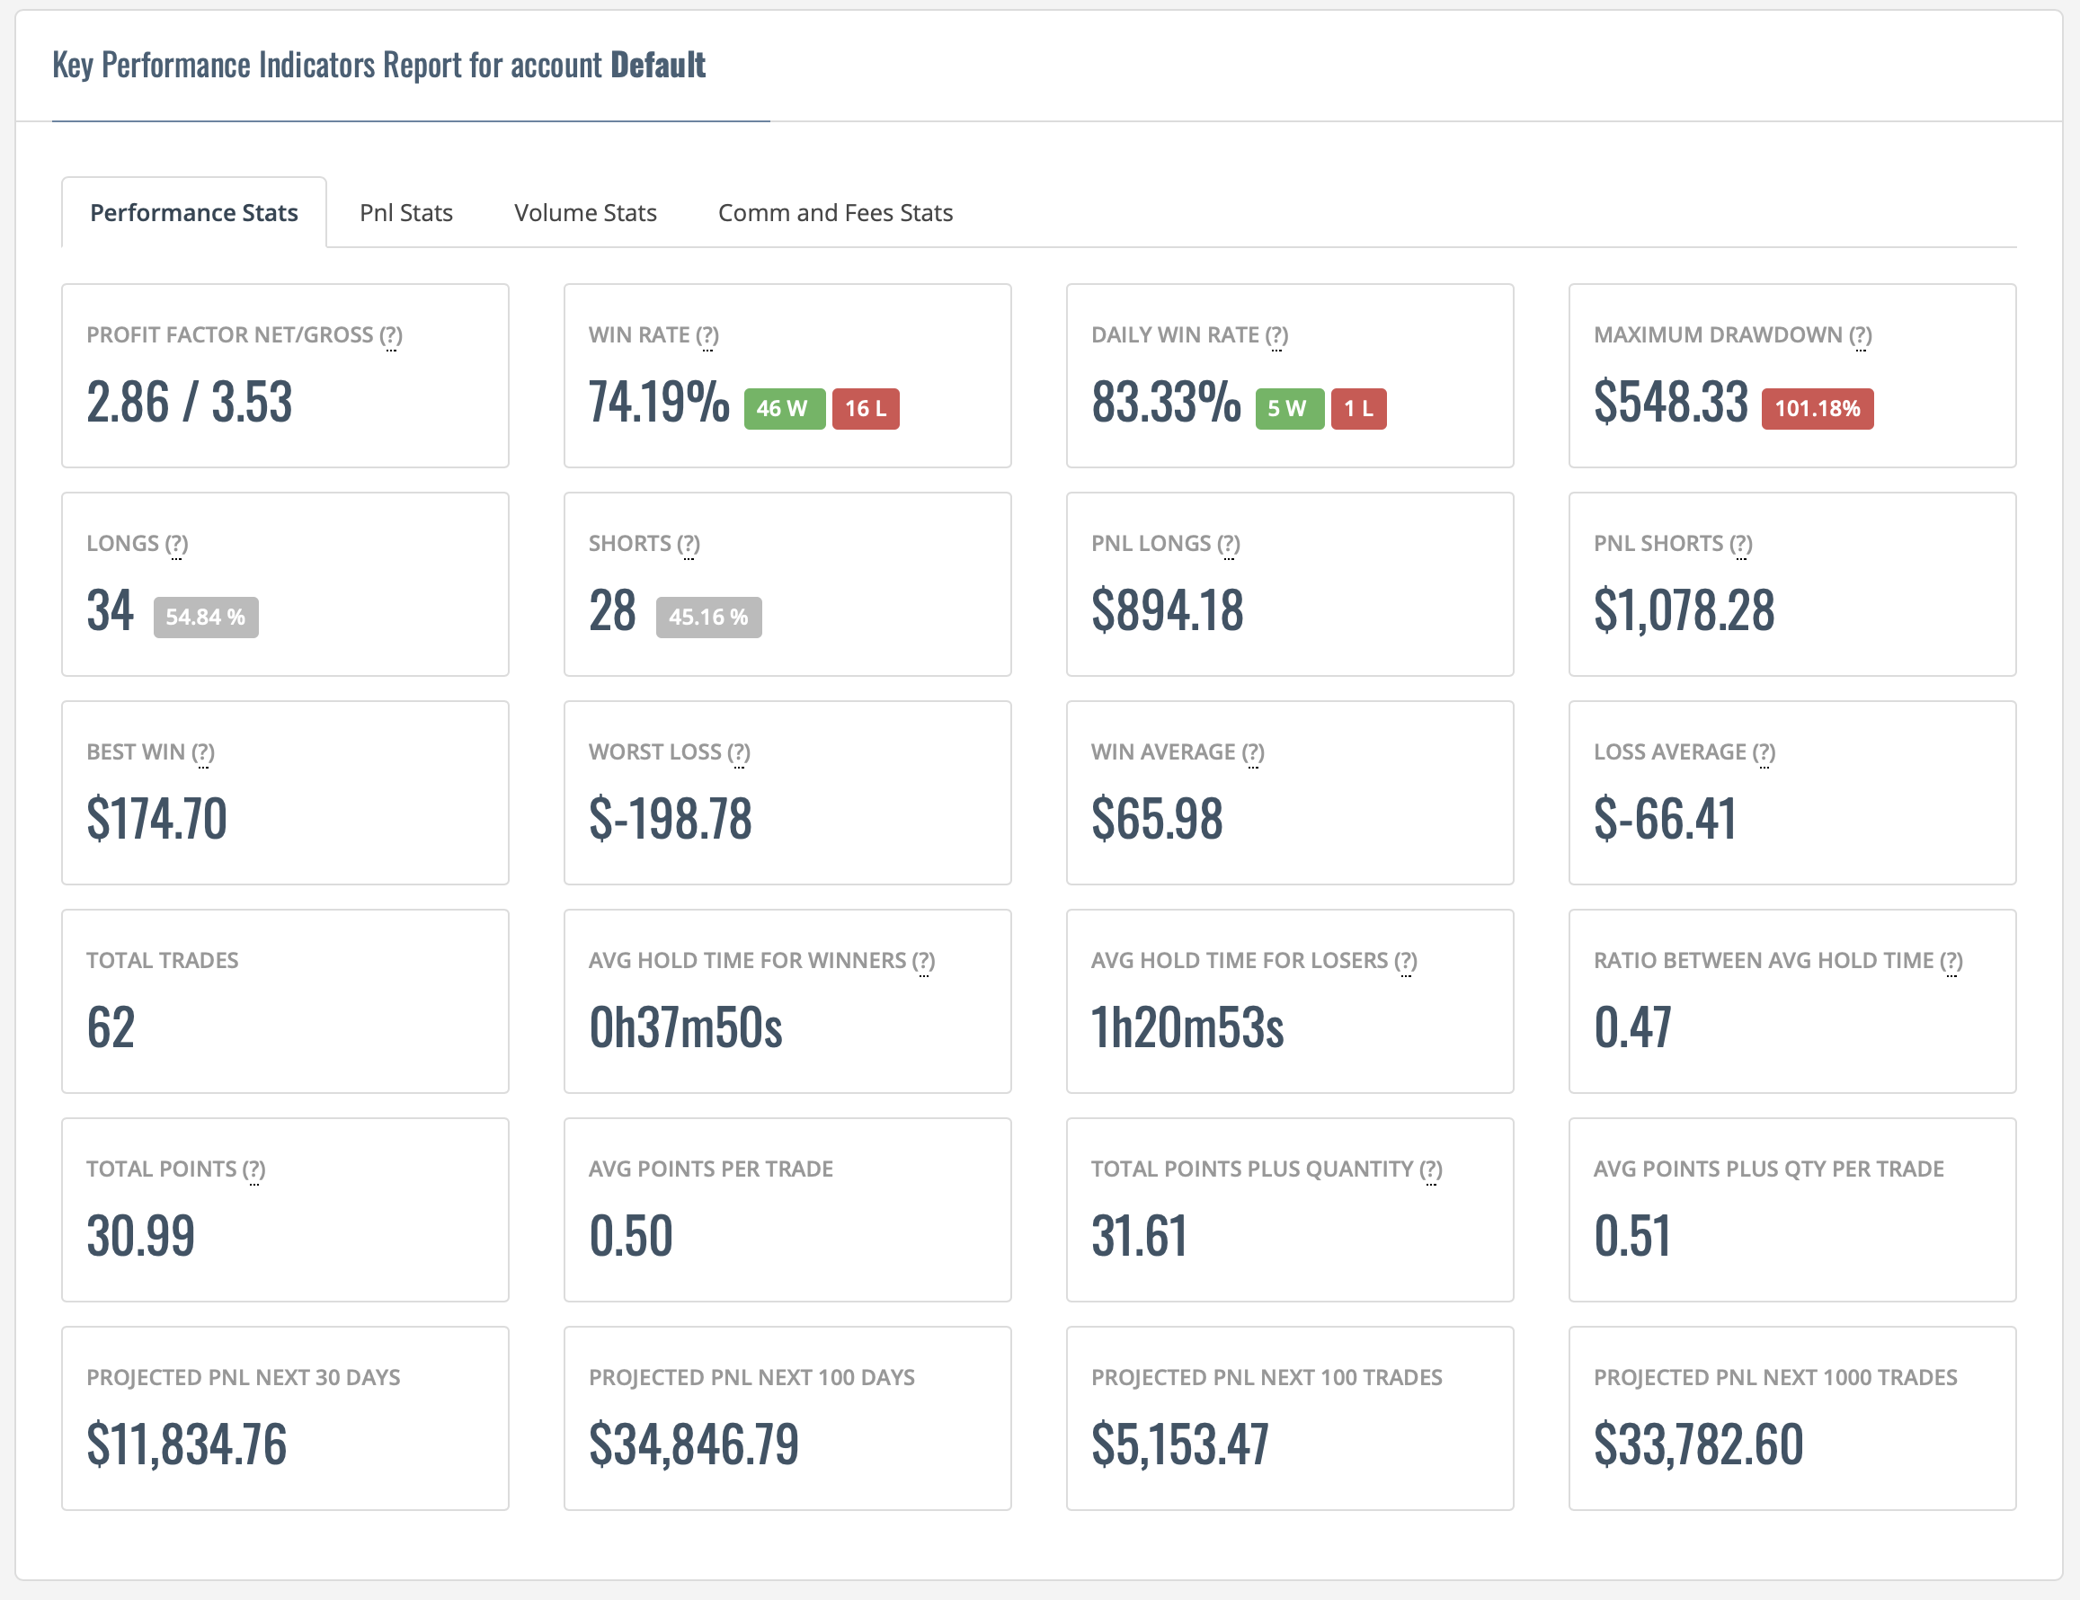Click the help (?) icon next to Profit Factor Net/Gross
This screenshot has width=2080, height=1600.
pyautogui.click(x=390, y=335)
